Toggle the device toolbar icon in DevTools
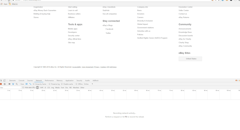Viewport: 240px width, 130px height. [5, 81]
